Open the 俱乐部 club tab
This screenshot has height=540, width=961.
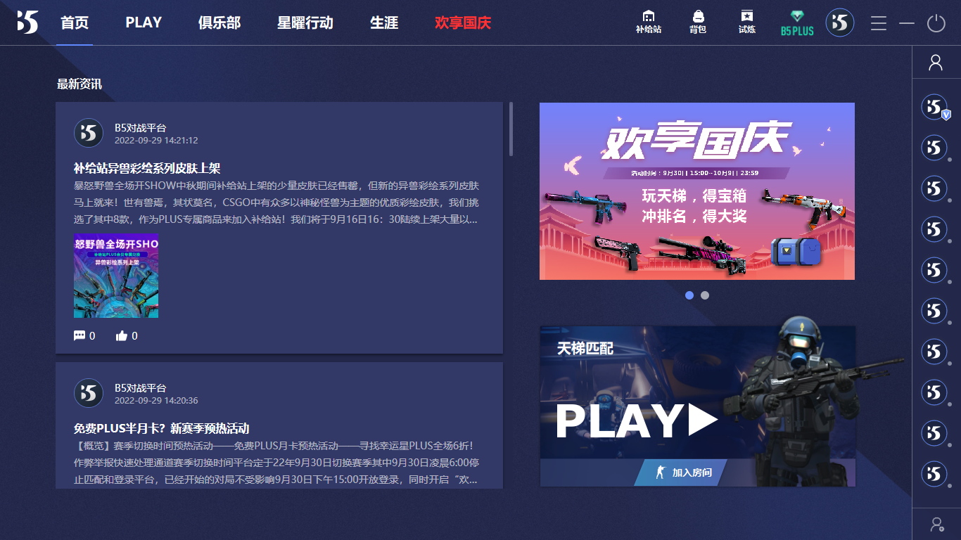coord(219,22)
